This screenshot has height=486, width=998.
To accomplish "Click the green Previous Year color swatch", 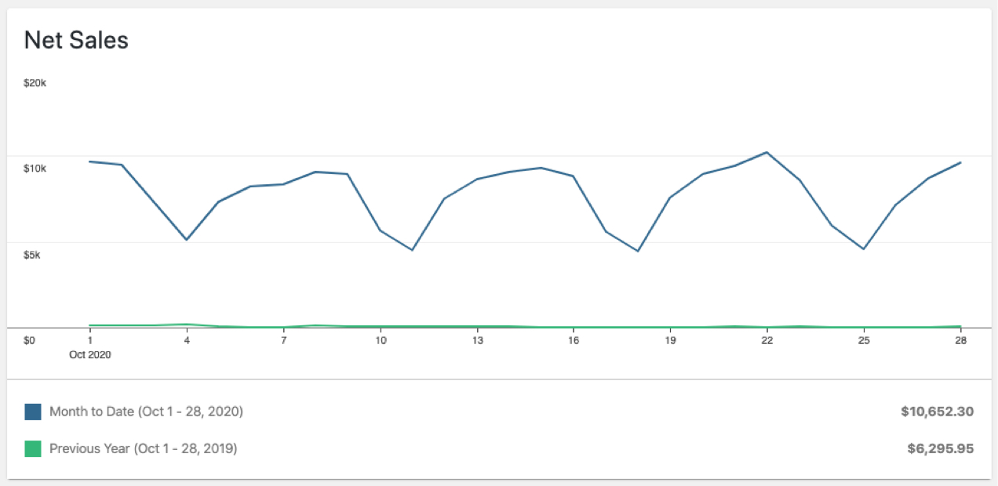I will [x=33, y=449].
